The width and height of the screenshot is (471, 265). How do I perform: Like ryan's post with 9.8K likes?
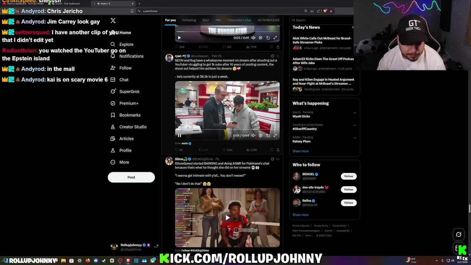pyautogui.click(x=227, y=150)
